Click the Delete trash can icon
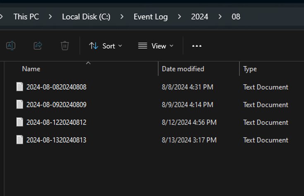304x196 pixels. tap(65, 46)
